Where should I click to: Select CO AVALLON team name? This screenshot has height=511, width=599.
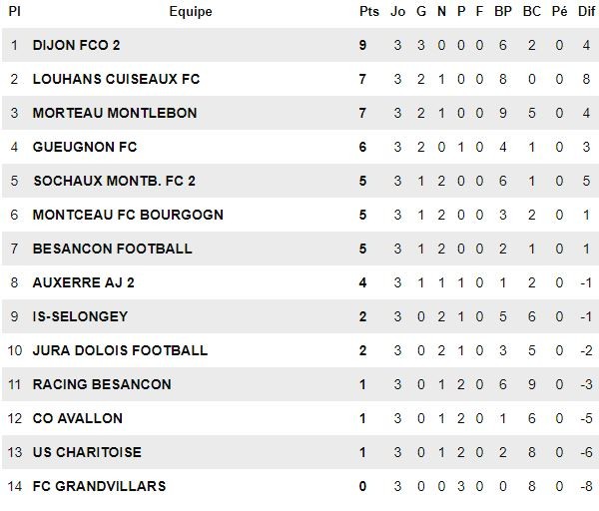click(78, 418)
